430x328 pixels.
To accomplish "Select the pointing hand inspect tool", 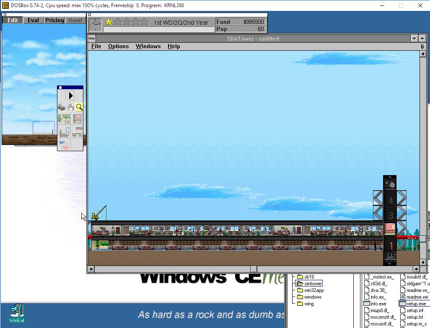I will [x=70, y=107].
